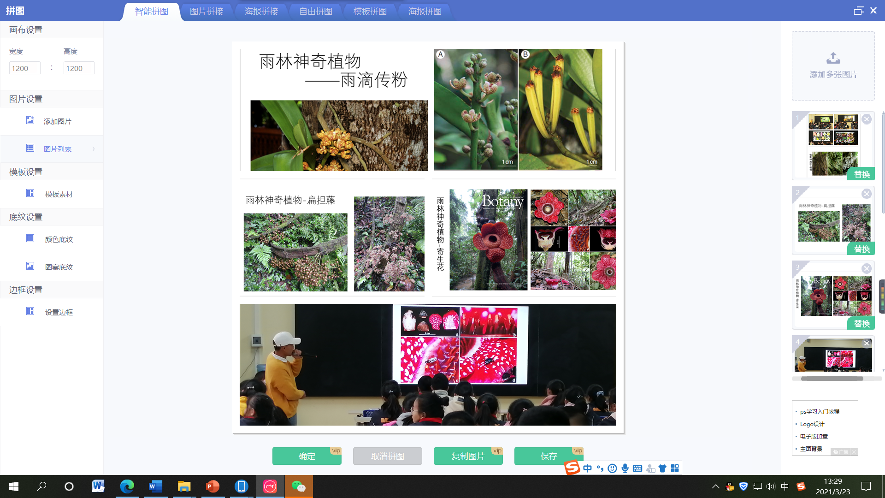Click the add multiple images upload icon
Viewport: 885px width, 498px height.
coord(833,58)
